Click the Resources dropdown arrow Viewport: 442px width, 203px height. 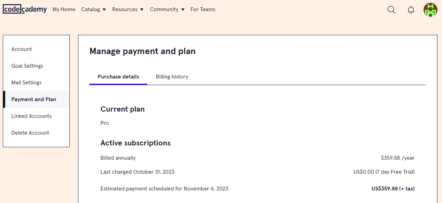142,10
